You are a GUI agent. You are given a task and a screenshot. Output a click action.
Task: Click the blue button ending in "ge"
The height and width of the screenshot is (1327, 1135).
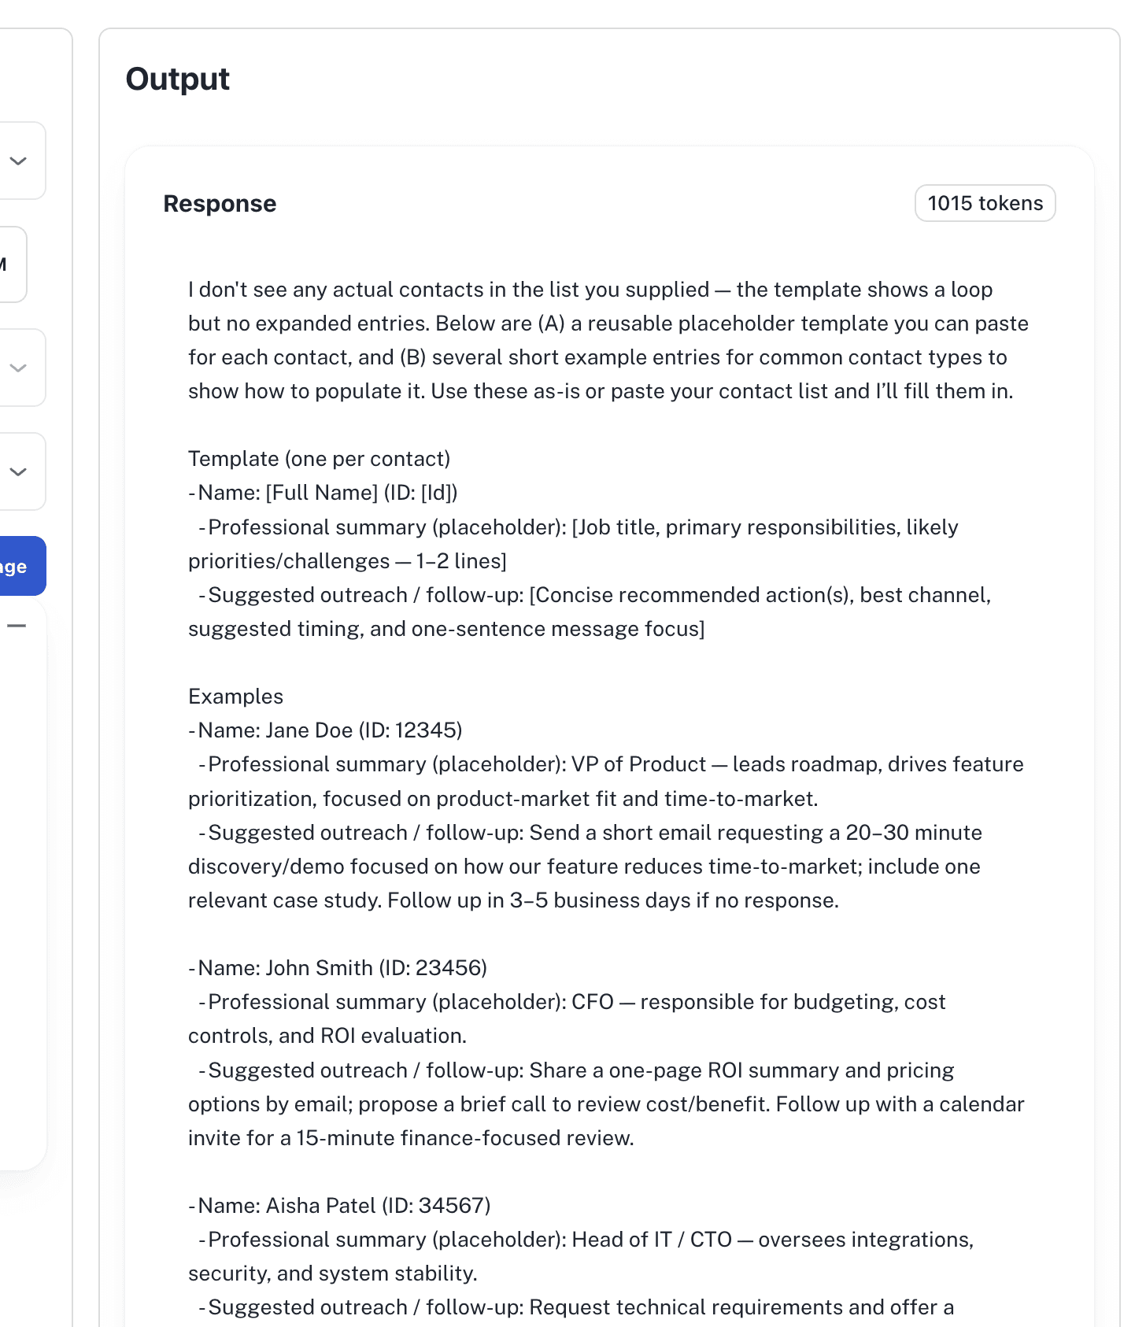coord(22,566)
